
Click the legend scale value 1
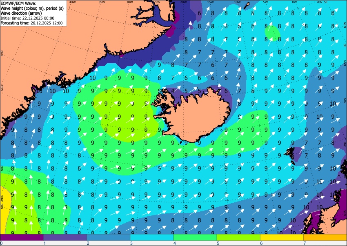44,243
